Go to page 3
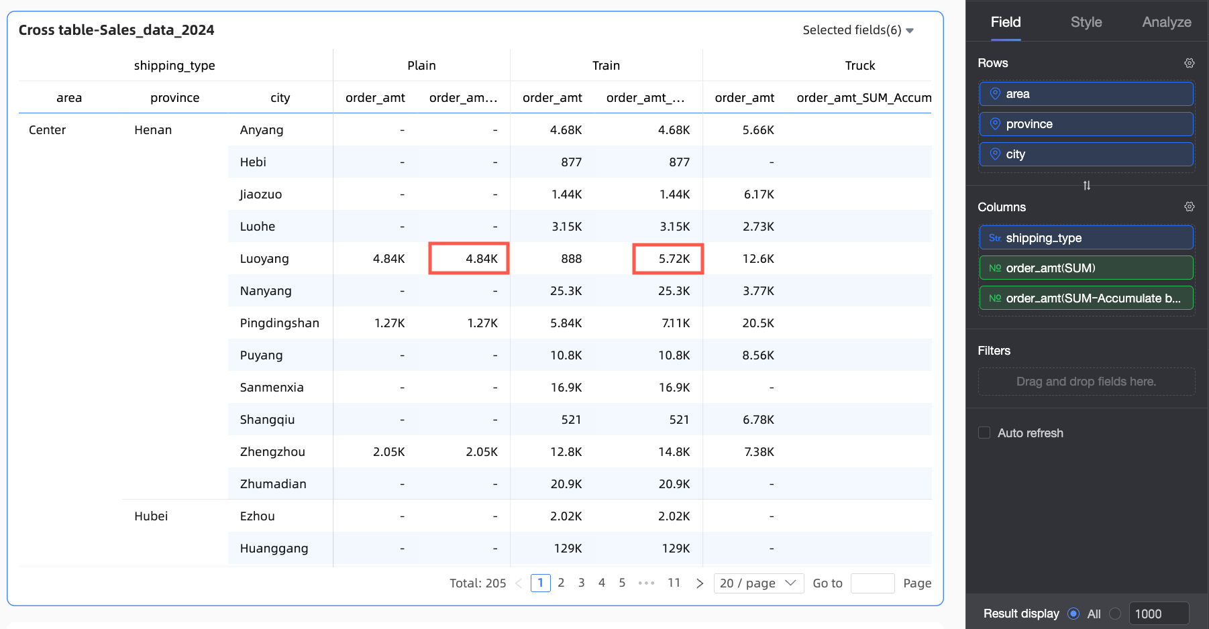The height and width of the screenshot is (629, 1209). pos(581,583)
